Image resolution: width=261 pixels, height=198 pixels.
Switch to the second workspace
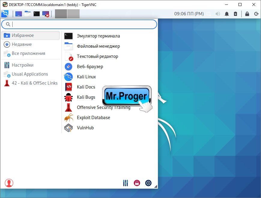click(73, 14)
